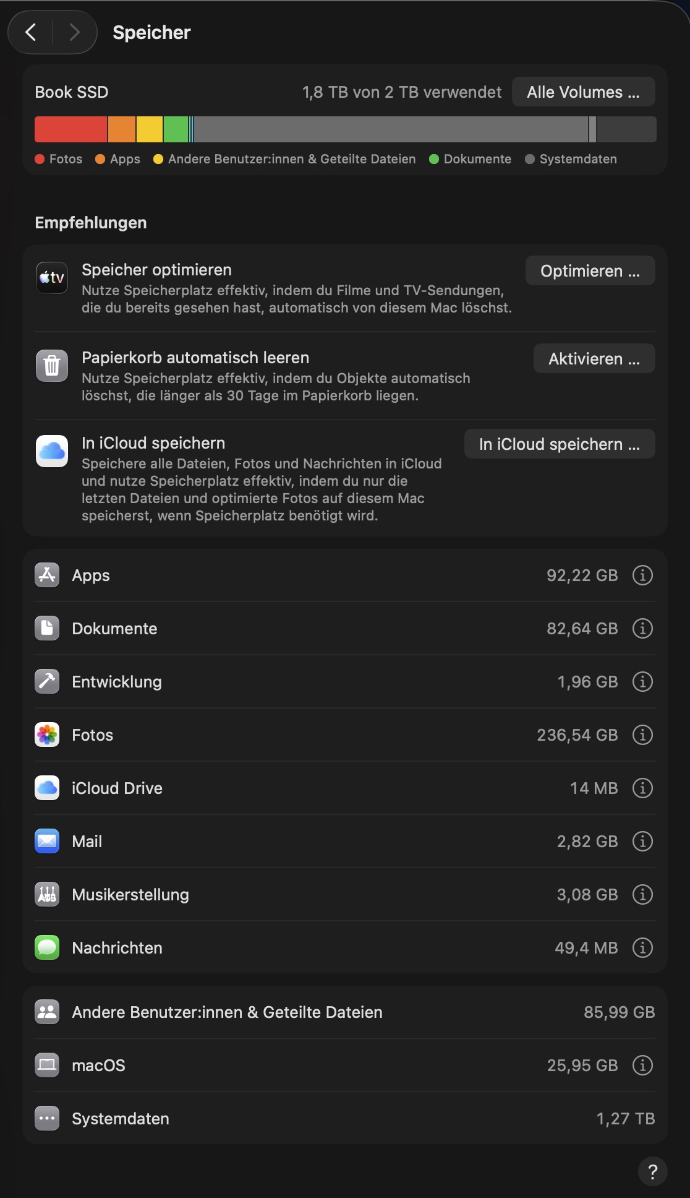Go back with the left chevron
The image size is (690, 1198).
(x=31, y=32)
